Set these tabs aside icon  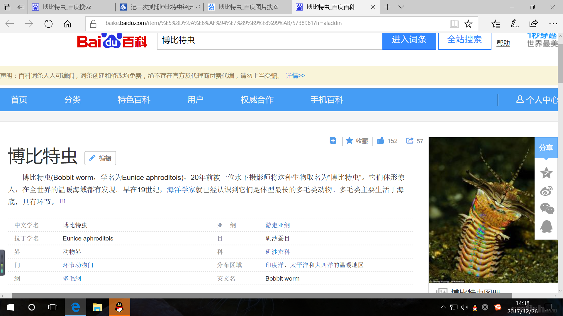21,7
